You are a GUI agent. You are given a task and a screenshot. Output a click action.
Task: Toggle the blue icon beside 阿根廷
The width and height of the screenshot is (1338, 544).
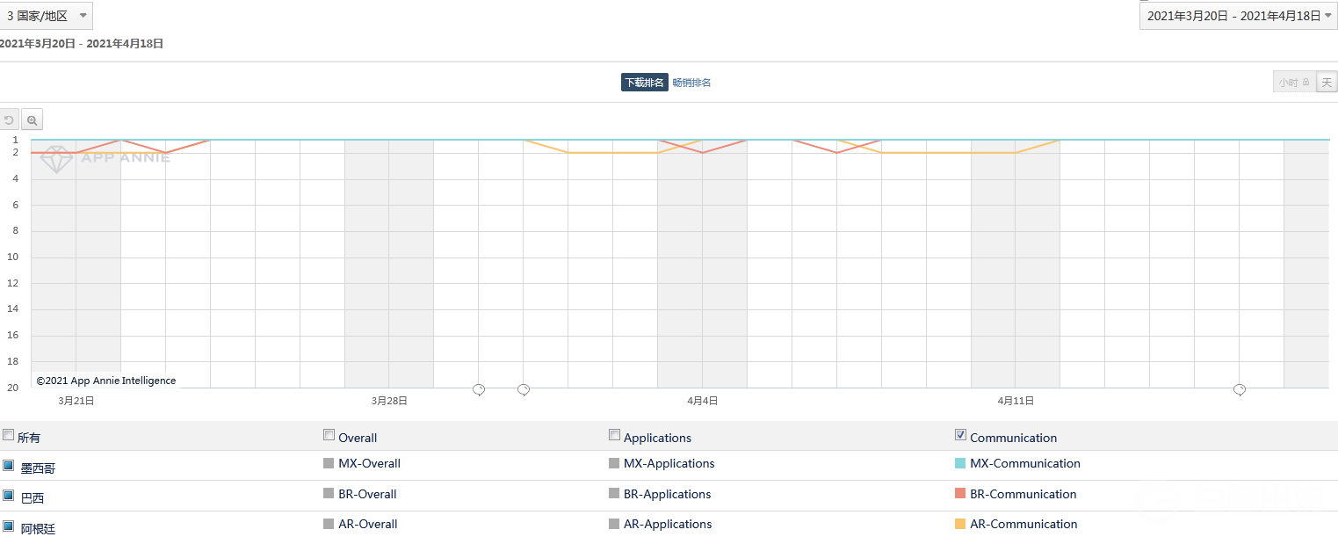point(9,526)
